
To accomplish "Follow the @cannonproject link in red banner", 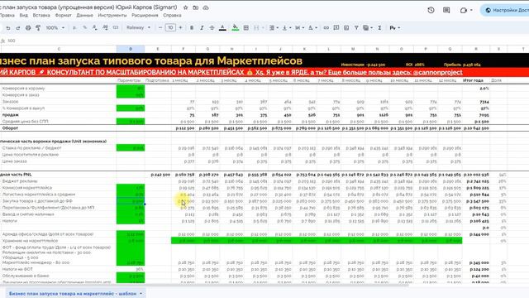I will coord(437,72).
